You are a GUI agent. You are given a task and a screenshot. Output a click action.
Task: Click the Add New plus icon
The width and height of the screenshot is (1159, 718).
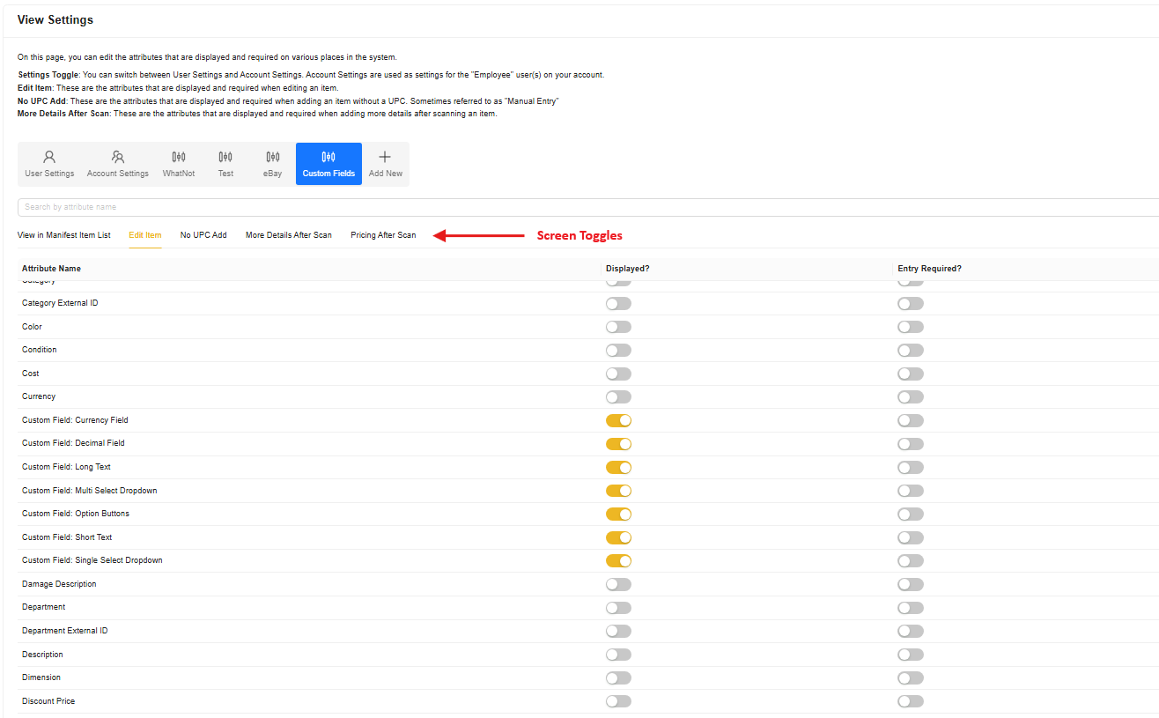point(385,164)
